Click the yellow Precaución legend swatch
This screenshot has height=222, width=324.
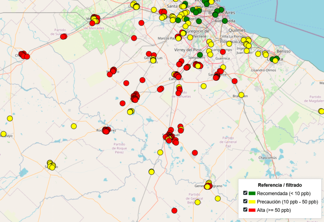pyautogui.click(x=252, y=202)
